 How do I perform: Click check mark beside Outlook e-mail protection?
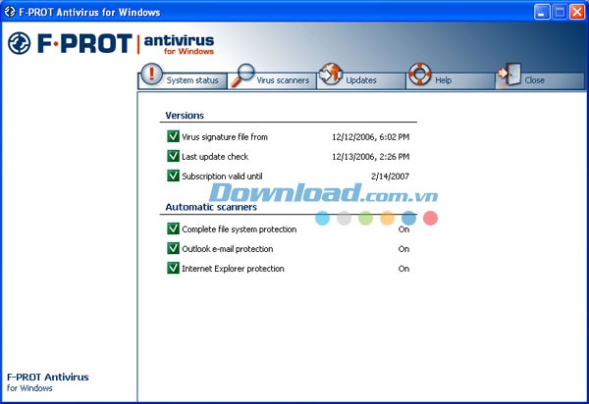(173, 248)
